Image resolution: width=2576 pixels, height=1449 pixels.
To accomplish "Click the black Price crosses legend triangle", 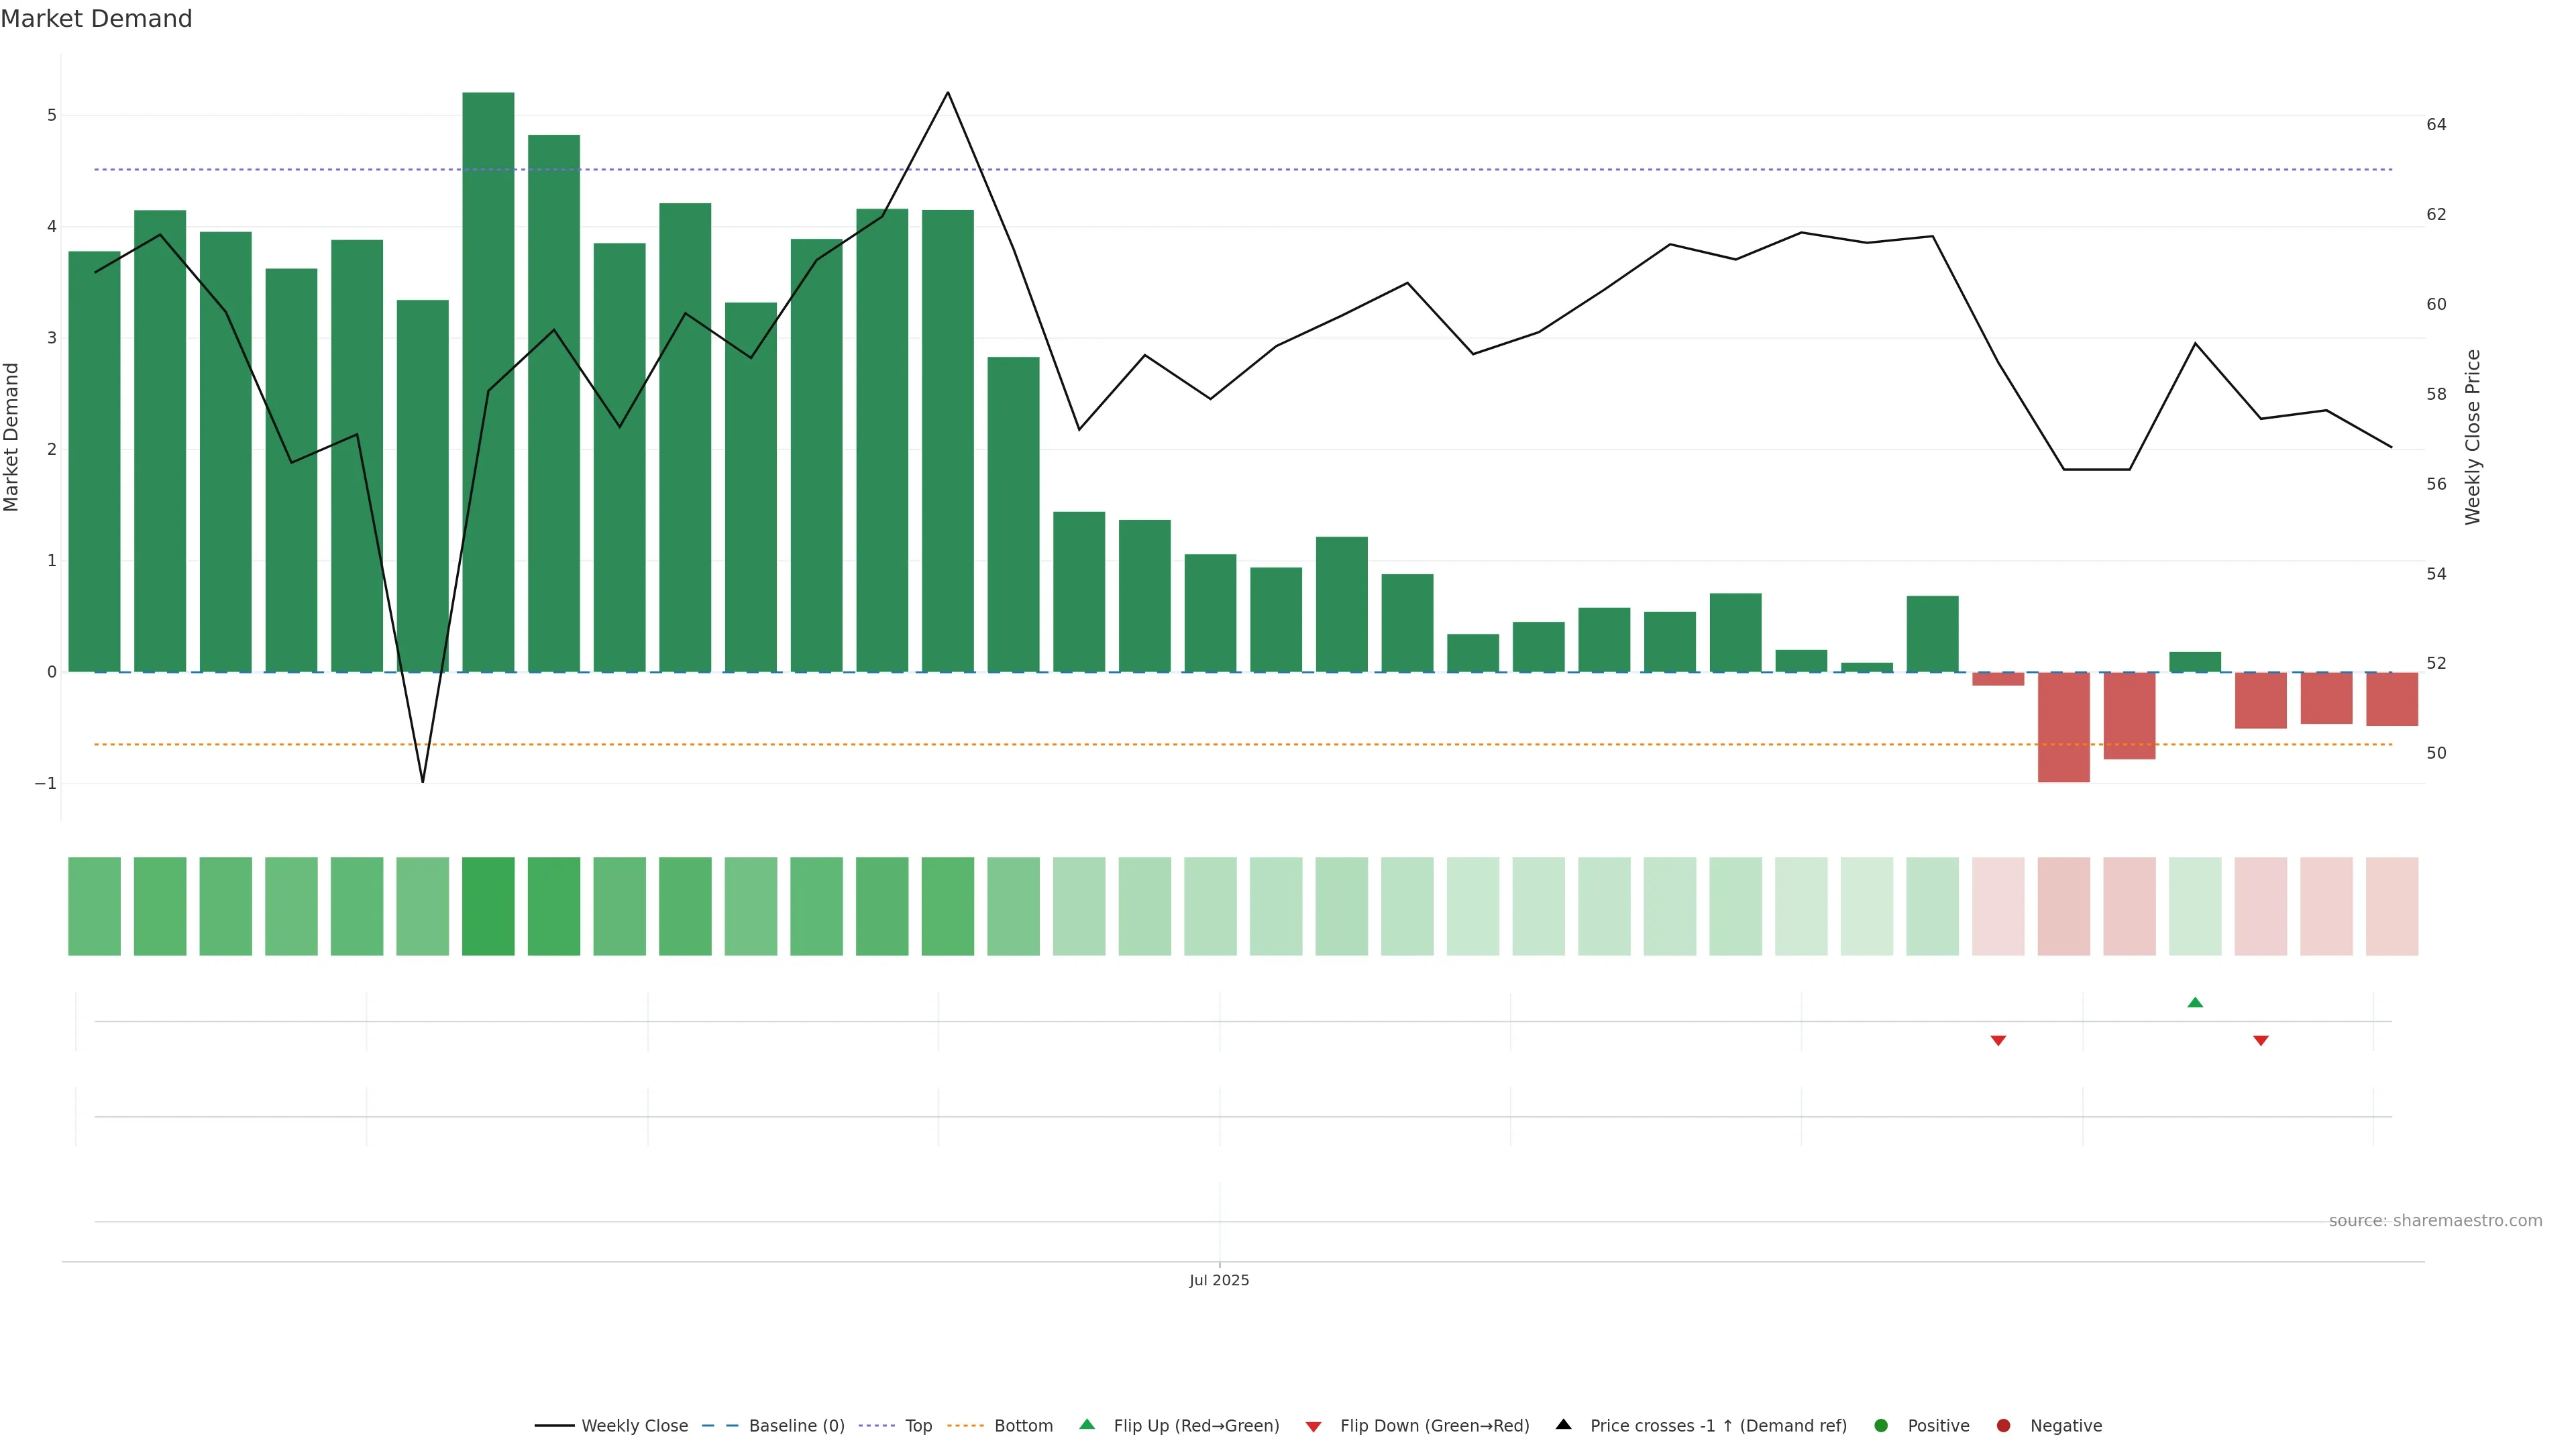I will (1564, 1424).
